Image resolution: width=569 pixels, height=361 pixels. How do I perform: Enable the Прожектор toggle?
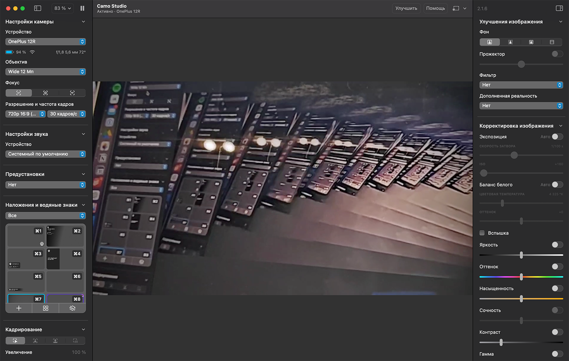tap(557, 54)
